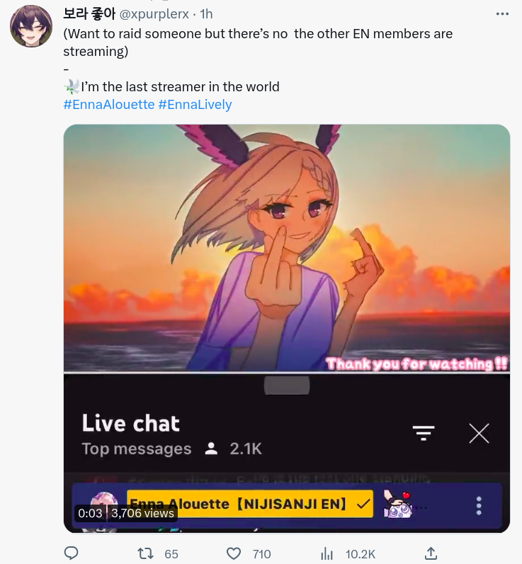This screenshot has height=564, width=522.
Task: Expand Top messages chat mode selector
Action: [137, 449]
